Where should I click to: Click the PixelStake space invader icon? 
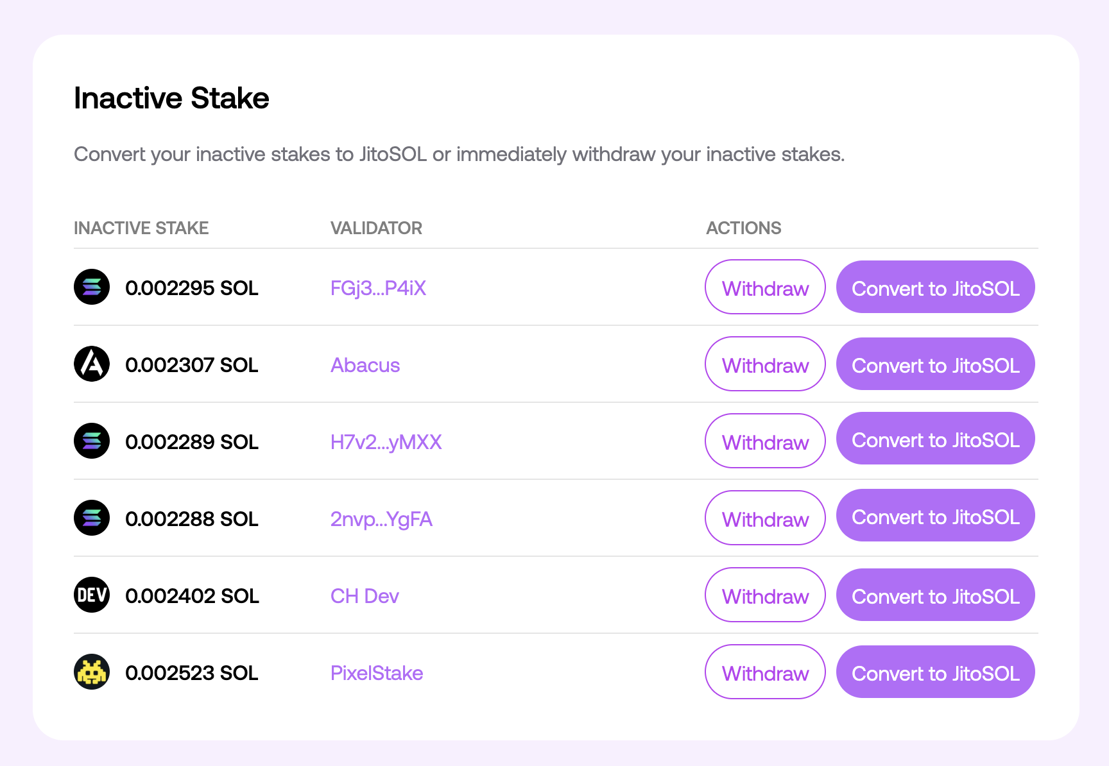[92, 672]
